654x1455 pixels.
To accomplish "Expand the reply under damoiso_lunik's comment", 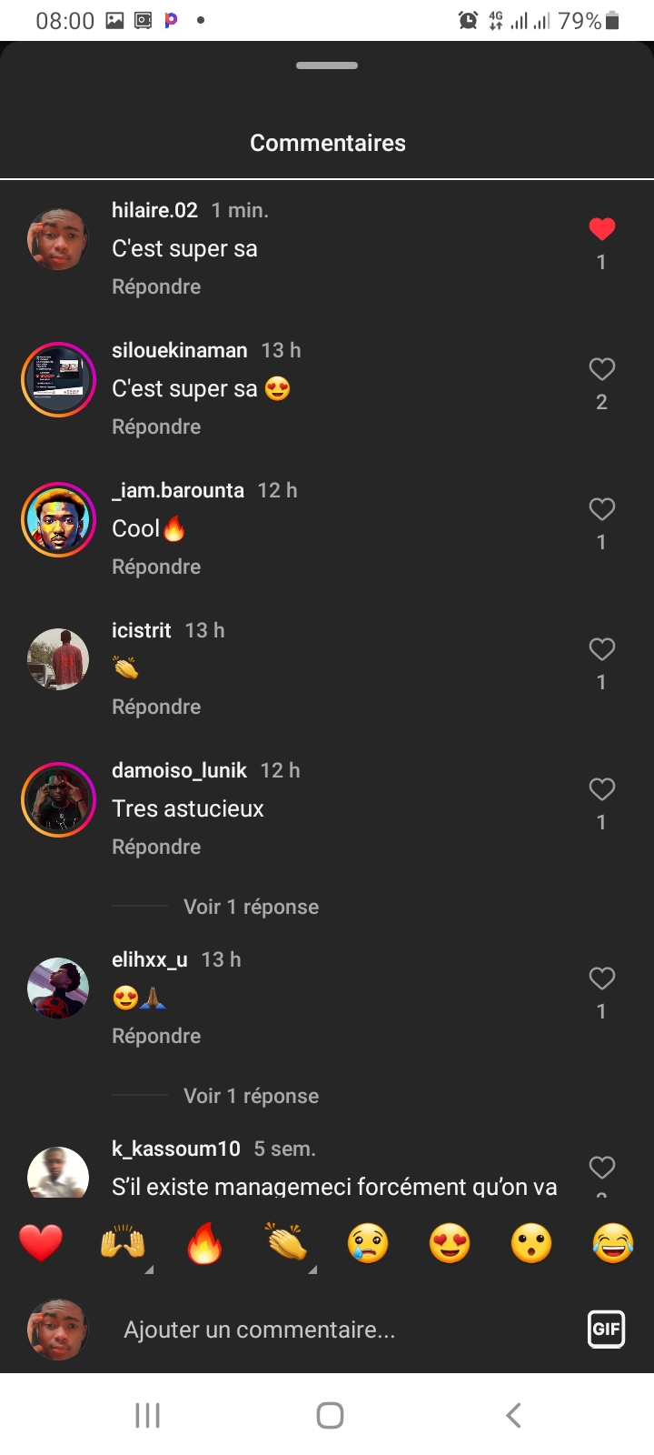I will 251,907.
